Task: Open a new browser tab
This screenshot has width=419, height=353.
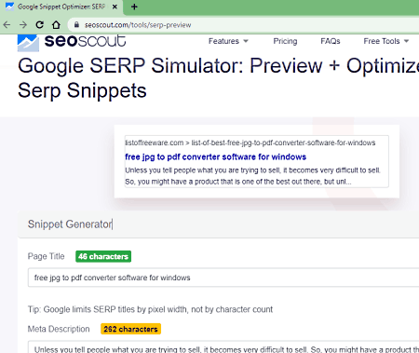Action: tap(134, 7)
